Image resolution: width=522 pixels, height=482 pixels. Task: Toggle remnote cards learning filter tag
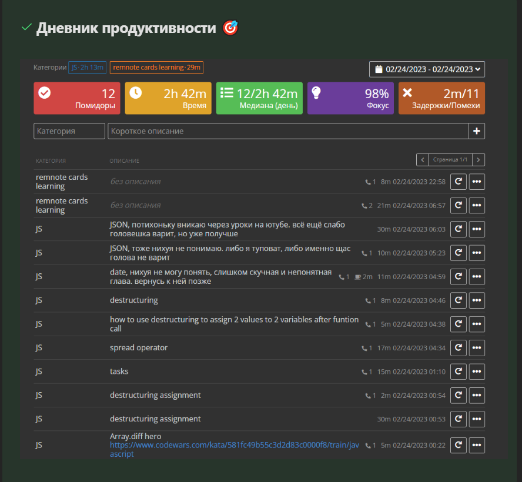click(x=156, y=68)
